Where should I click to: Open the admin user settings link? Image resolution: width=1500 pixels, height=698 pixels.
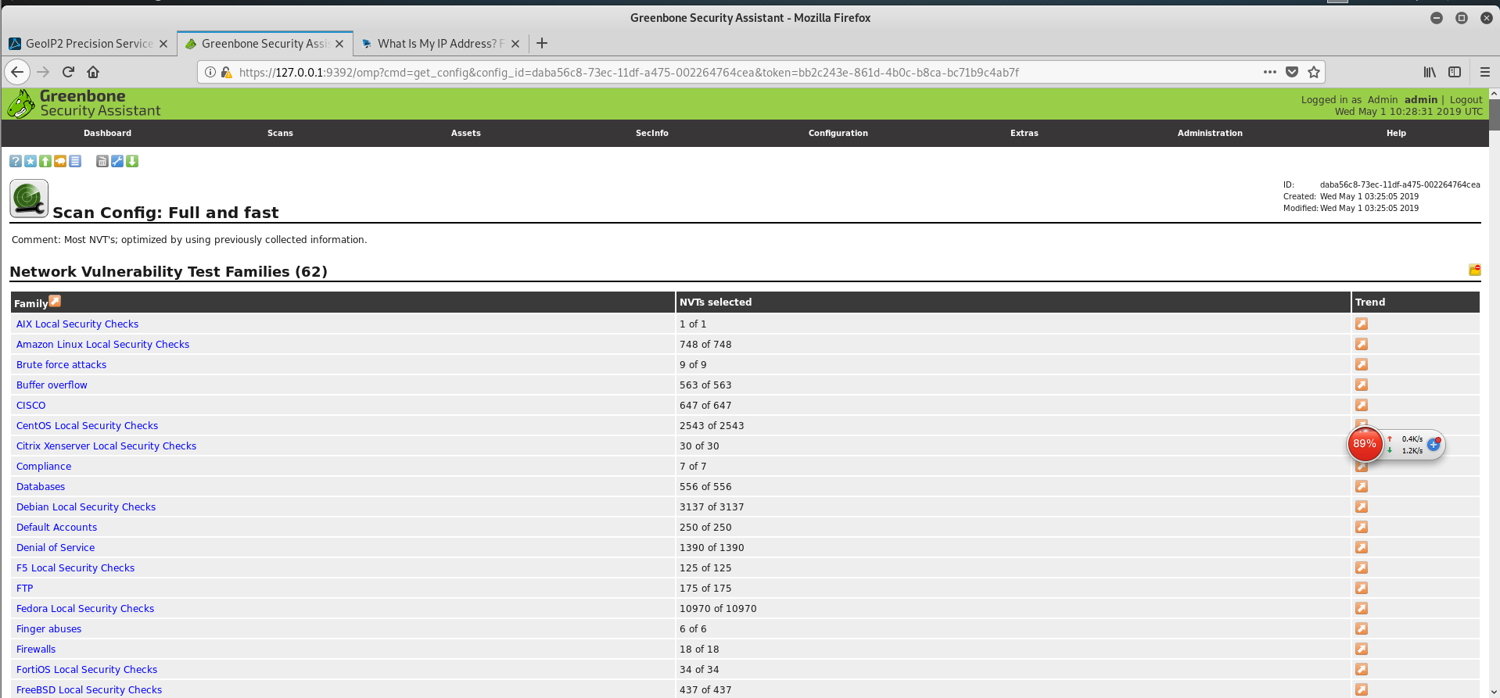tap(1421, 99)
